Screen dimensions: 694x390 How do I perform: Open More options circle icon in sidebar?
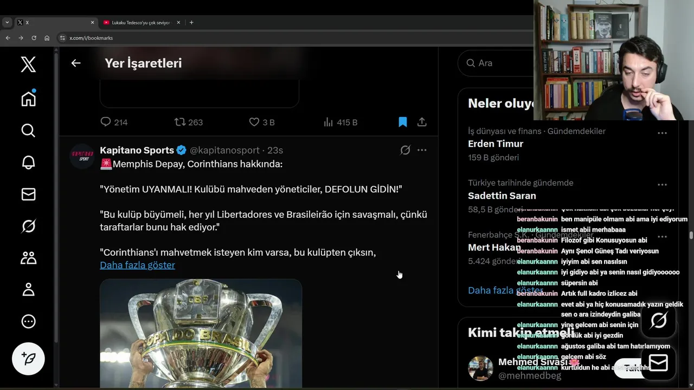28,321
